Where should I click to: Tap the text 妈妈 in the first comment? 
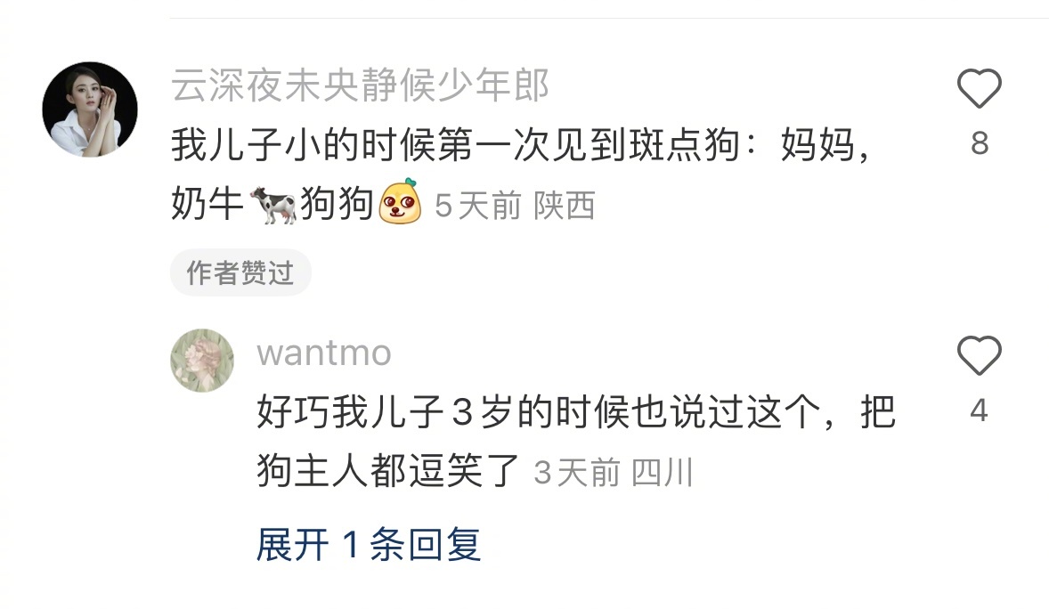point(817,144)
